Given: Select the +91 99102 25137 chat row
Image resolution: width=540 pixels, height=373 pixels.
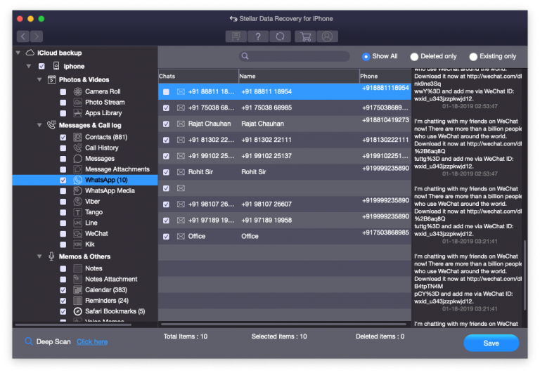Looking at the screenshot, I should click(x=285, y=156).
